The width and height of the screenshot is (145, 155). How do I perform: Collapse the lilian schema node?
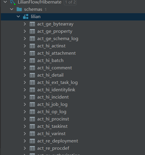pyautogui.click(x=18, y=16)
